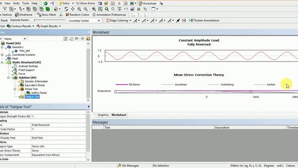This screenshot has width=298, height=168.
Task: Toggle Show Mesh display
Action: pos(47,14)
